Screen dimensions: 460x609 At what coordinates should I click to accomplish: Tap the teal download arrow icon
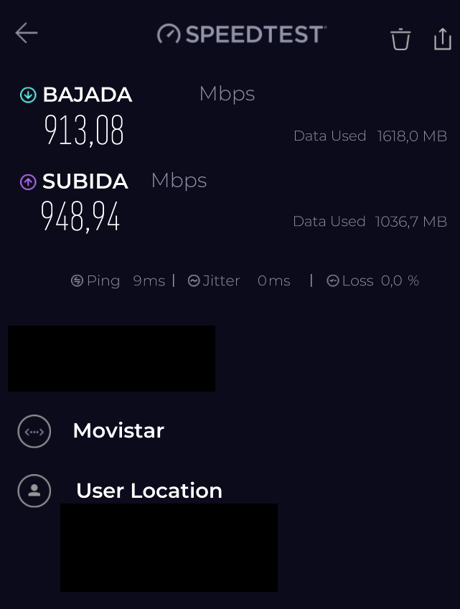coord(28,95)
